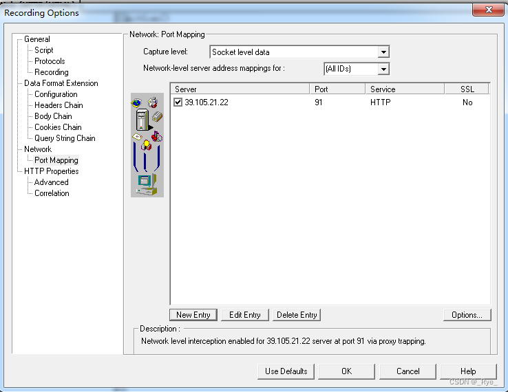Open Cookies Chain settings
The image size is (508, 392).
[58, 127]
